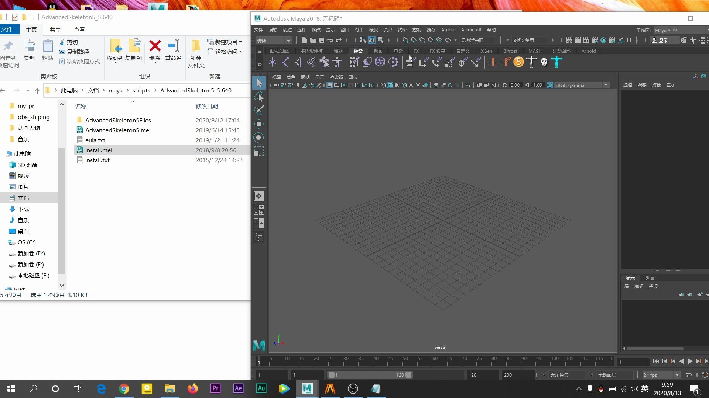Toggle the viewport grid display button
This screenshot has width=709, height=398.
(330, 85)
